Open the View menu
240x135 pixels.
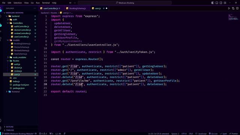(26, 3)
